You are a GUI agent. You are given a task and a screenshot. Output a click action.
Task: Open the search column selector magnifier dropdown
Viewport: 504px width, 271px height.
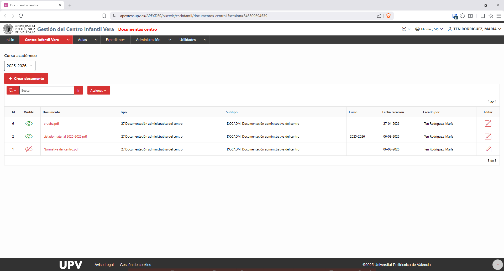pos(13,90)
